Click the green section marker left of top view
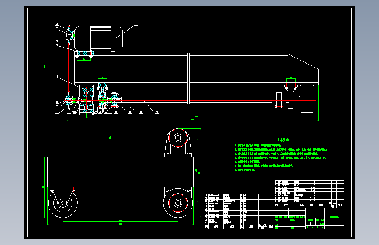379x245 pixels. click(45, 66)
